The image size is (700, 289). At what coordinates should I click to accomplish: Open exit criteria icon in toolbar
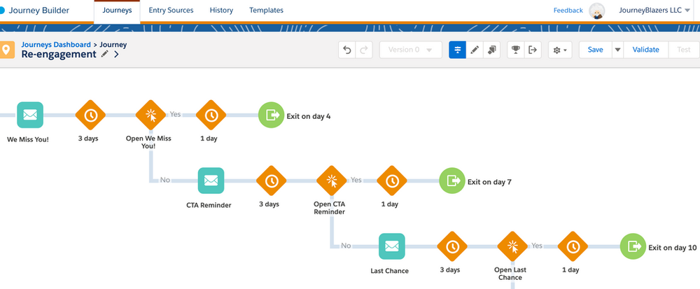click(533, 50)
